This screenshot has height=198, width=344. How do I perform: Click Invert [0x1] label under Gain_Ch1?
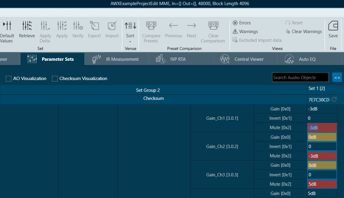point(280,118)
